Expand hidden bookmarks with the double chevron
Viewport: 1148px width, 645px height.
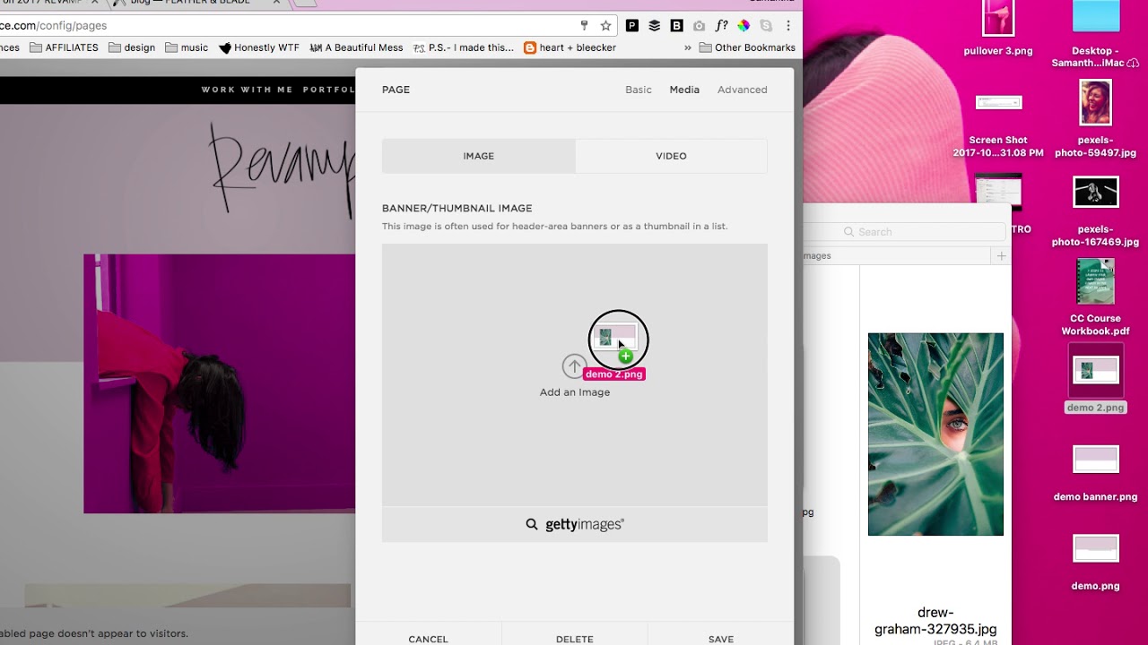click(x=688, y=47)
